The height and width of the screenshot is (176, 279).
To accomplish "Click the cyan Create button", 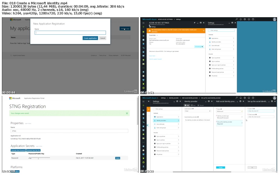I will pyautogui.click(x=220, y=168).
